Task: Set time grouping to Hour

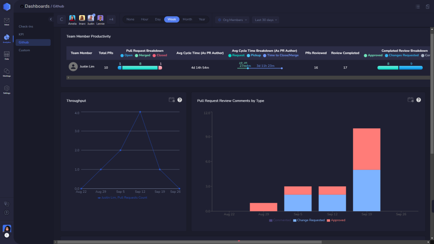Action: [x=145, y=20]
